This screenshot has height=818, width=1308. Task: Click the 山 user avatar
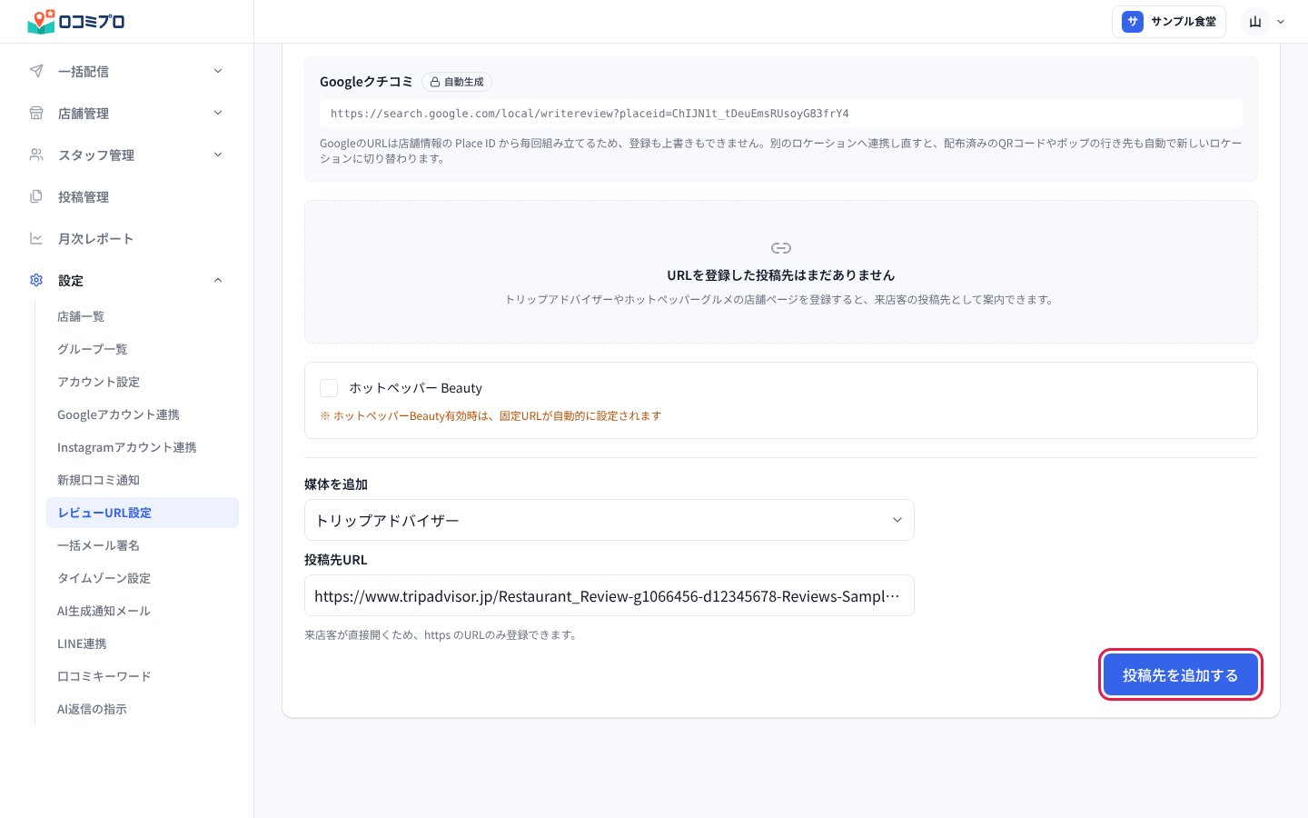pyautogui.click(x=1255, y=22)
